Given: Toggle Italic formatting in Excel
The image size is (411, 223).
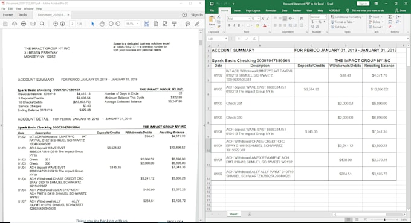Looking at the screenshot, I should pyautogui.click(x=234, y=25).
